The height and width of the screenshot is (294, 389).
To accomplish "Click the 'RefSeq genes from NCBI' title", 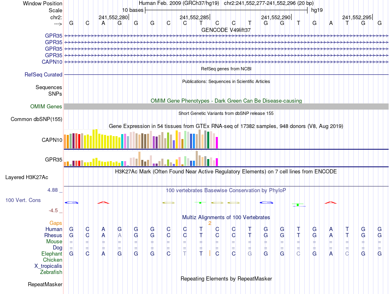I will click(226, 69).
